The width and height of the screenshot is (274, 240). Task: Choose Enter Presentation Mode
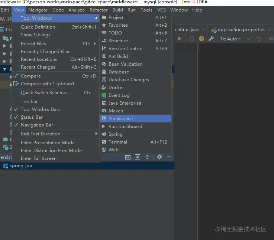click(x=56, y=142)
